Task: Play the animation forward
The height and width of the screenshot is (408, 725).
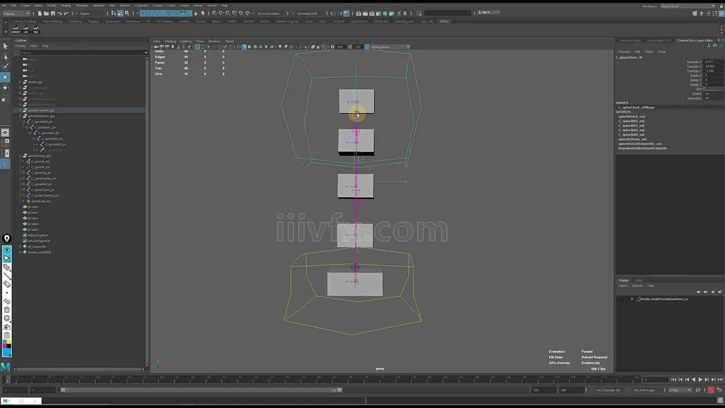Action: (700, 380)
